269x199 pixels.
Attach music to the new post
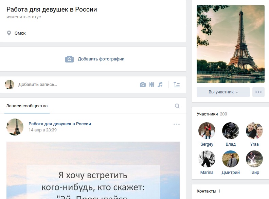(x=160, y=85)
